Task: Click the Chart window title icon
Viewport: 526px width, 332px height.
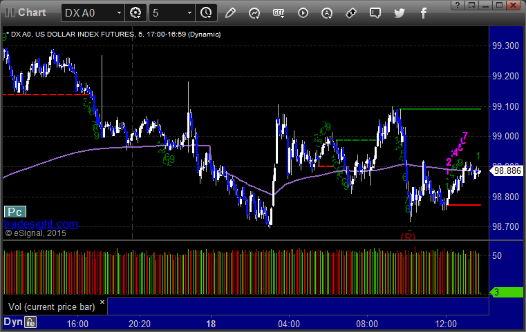Action: [x=10, y=12]
